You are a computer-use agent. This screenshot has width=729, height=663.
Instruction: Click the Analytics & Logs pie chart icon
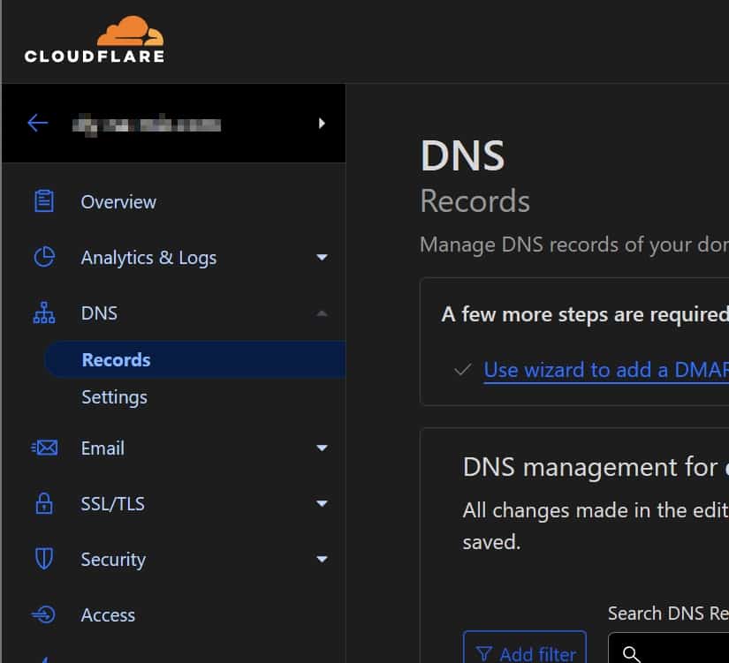tap(43, 257)
